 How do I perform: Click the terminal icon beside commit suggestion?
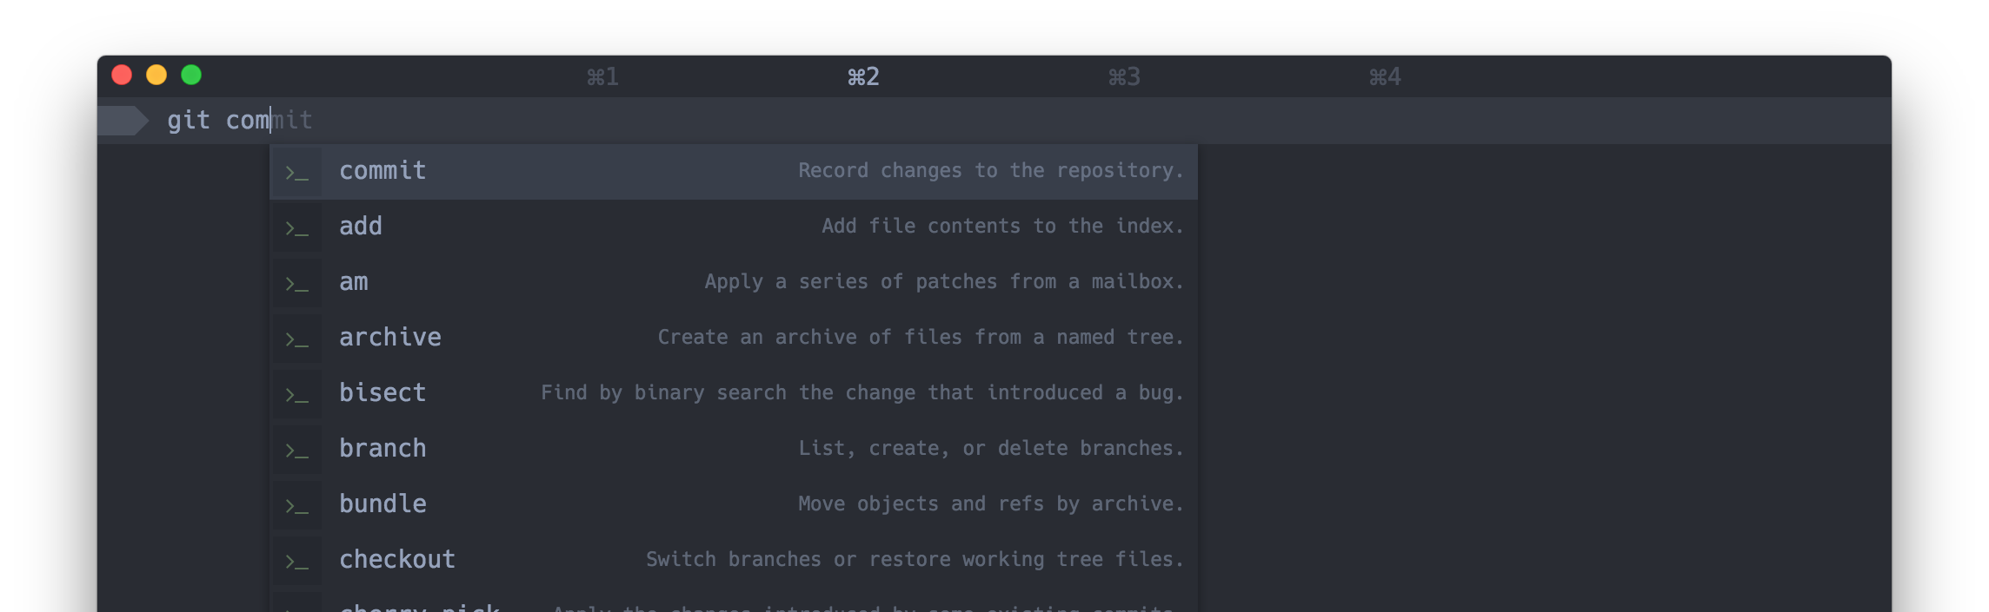click(297, 172)
